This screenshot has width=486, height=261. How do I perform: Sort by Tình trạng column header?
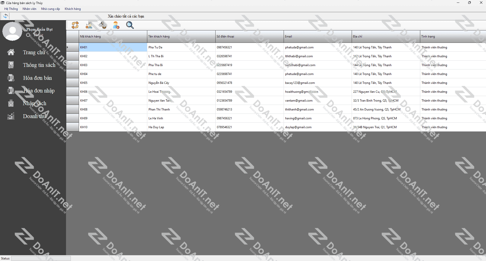(453, 36)
